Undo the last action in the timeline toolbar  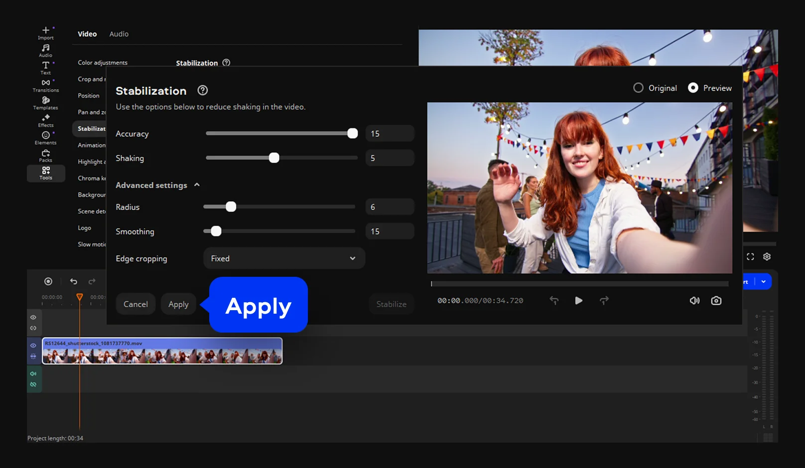[x=74, y=281]
